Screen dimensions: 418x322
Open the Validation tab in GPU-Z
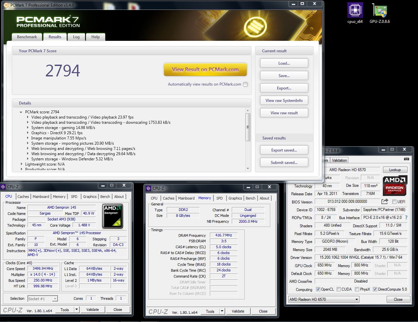click(x=339, y=160)
